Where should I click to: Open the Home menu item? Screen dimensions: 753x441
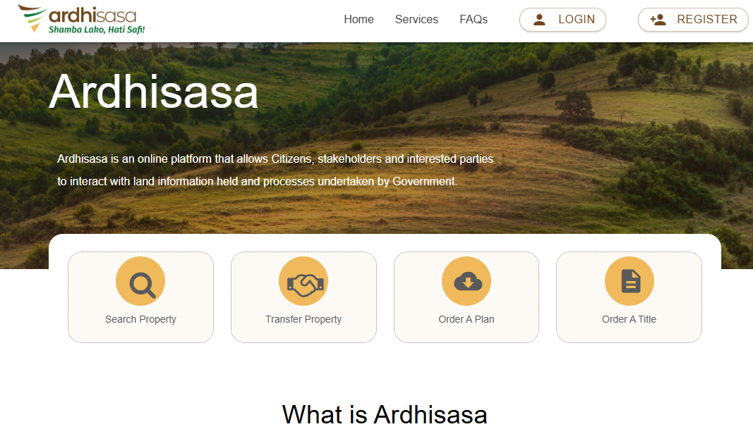tap(359, 19)
